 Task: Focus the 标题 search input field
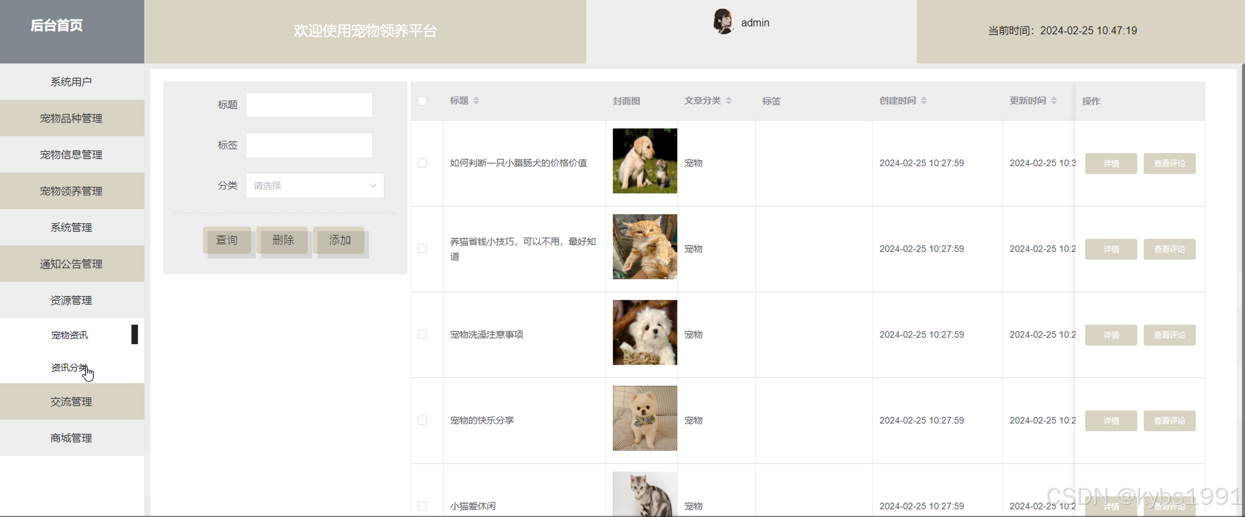tap(309, 105)
